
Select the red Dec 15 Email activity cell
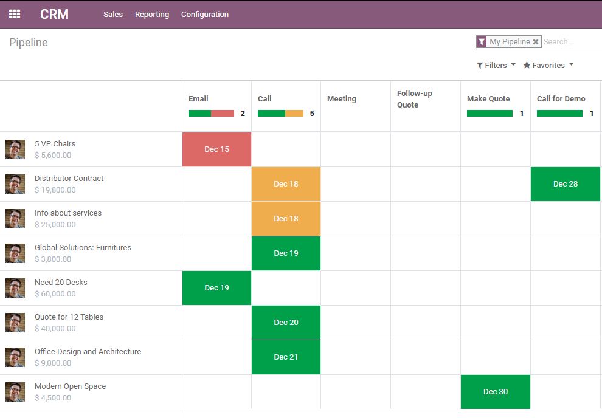216,149
